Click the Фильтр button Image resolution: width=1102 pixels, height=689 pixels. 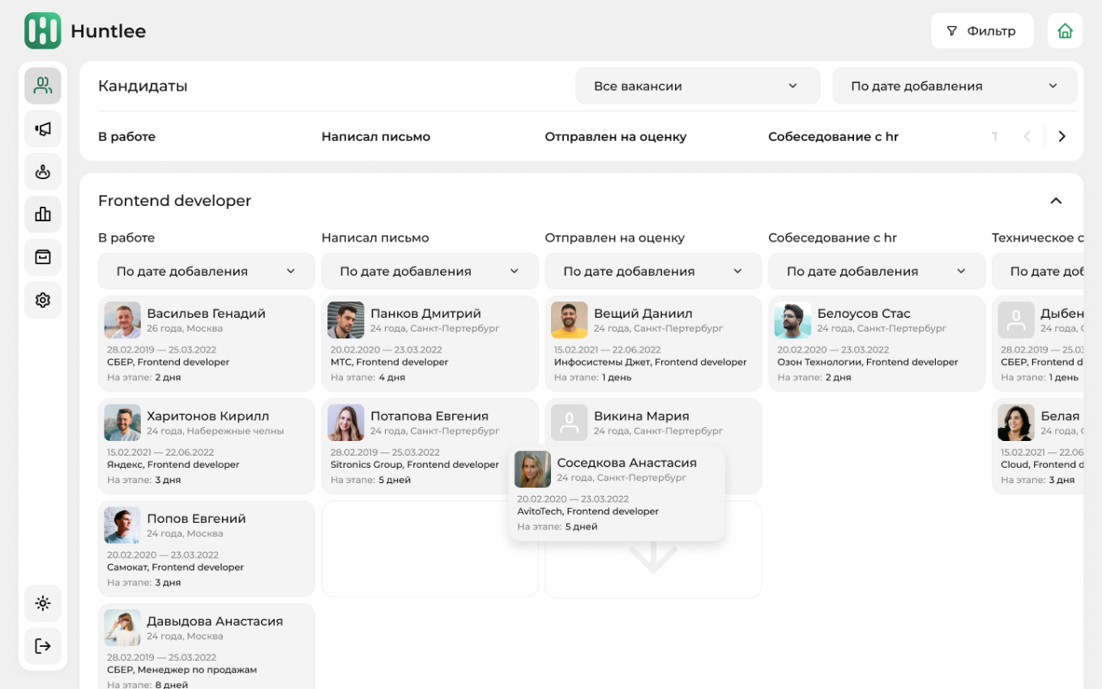click(981, 31)
